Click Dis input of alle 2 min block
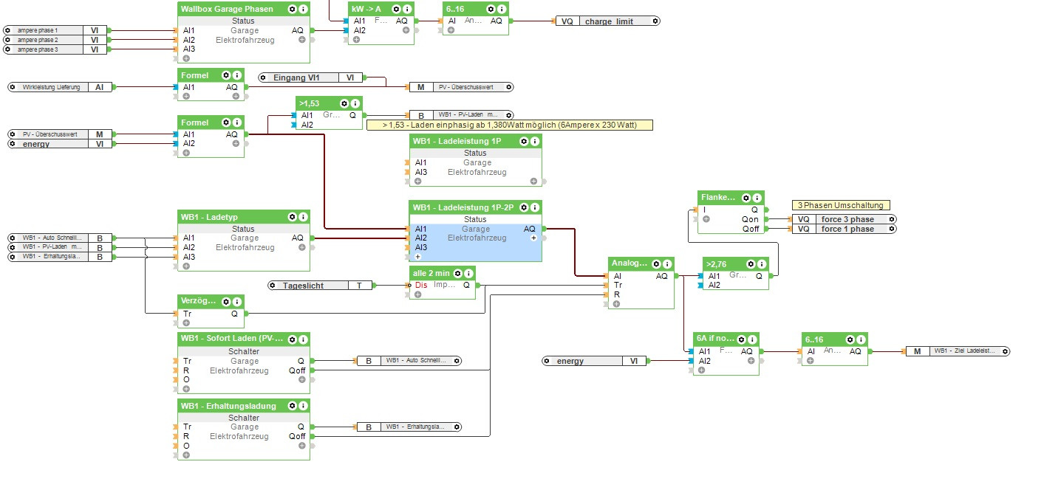The image size is (1044, 490). 420,285
